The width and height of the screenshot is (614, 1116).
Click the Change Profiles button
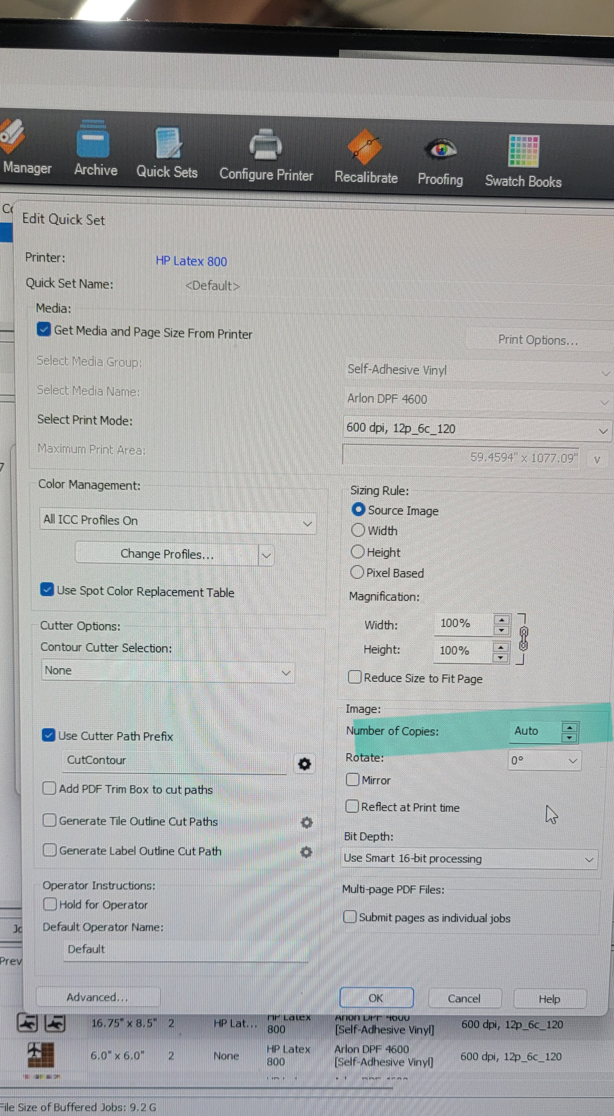click(167, 554)
